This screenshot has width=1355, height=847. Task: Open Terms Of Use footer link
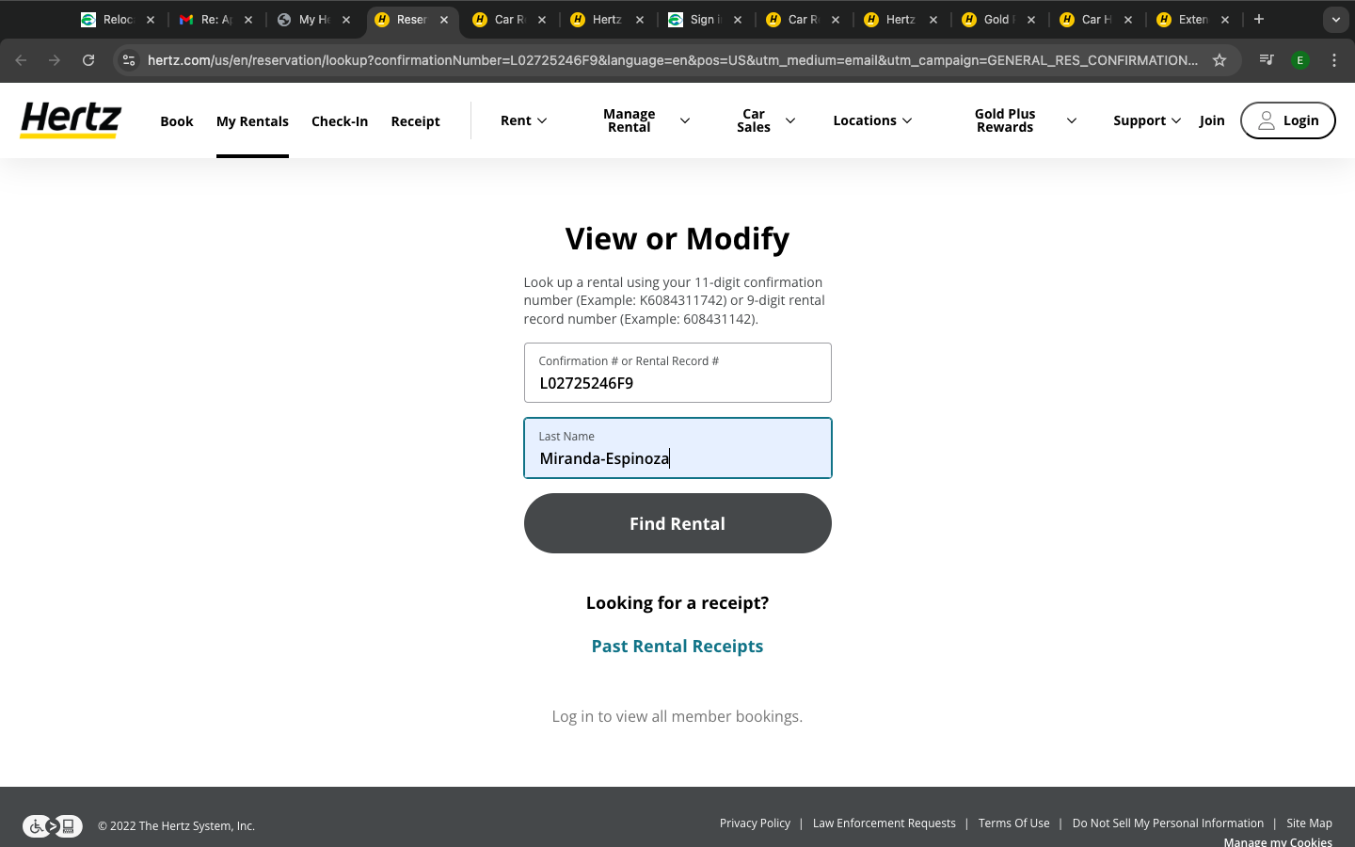point(1013,823)
